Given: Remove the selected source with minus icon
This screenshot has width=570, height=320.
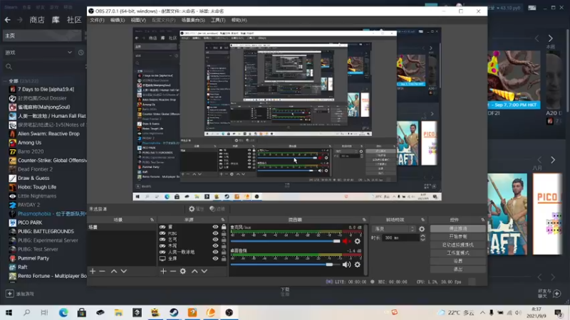Looking at the screenshot, I should coord(173,271).
